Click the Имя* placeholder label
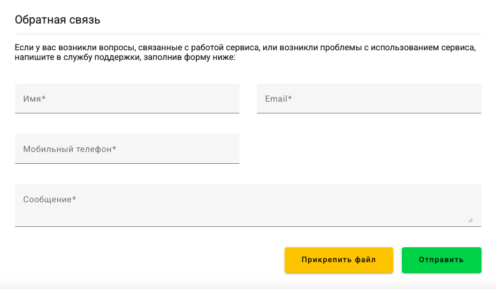This screenshot has height=289, width=496. click(34, 99)
